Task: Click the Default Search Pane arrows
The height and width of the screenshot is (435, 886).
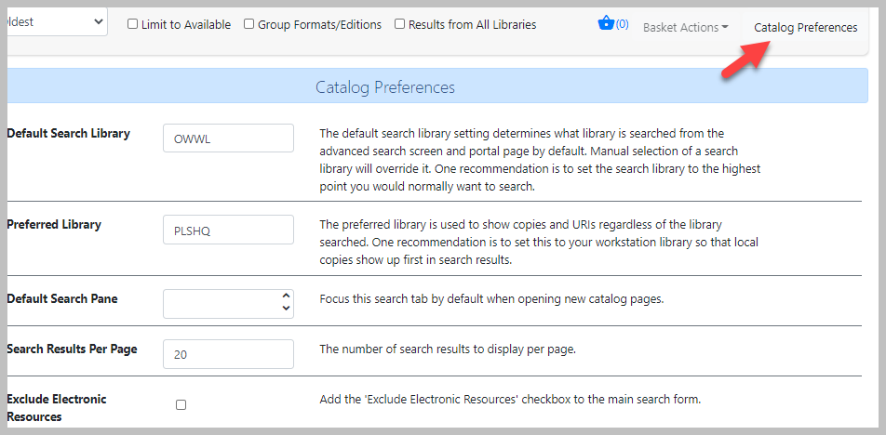Action: (286, 302)
